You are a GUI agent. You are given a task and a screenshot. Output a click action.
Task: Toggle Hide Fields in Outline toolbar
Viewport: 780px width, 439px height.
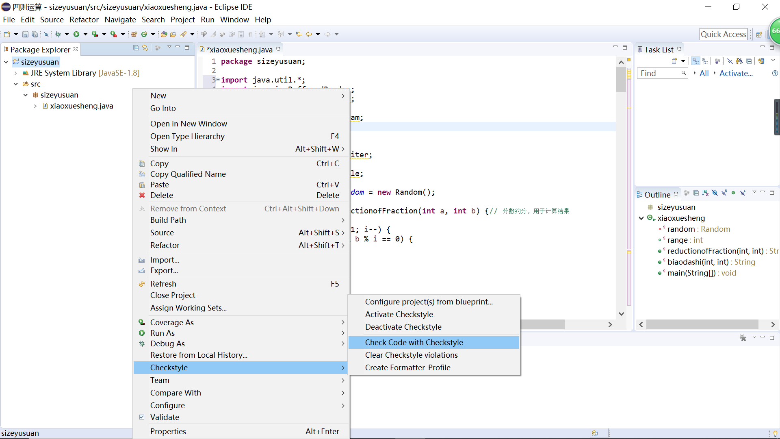pyautogui.click(x=715, y=193)
